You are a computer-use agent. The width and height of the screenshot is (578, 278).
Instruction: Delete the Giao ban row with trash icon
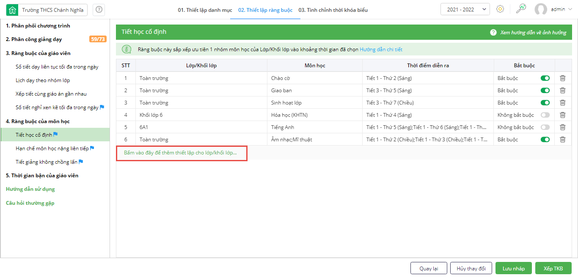pos(563,91)
